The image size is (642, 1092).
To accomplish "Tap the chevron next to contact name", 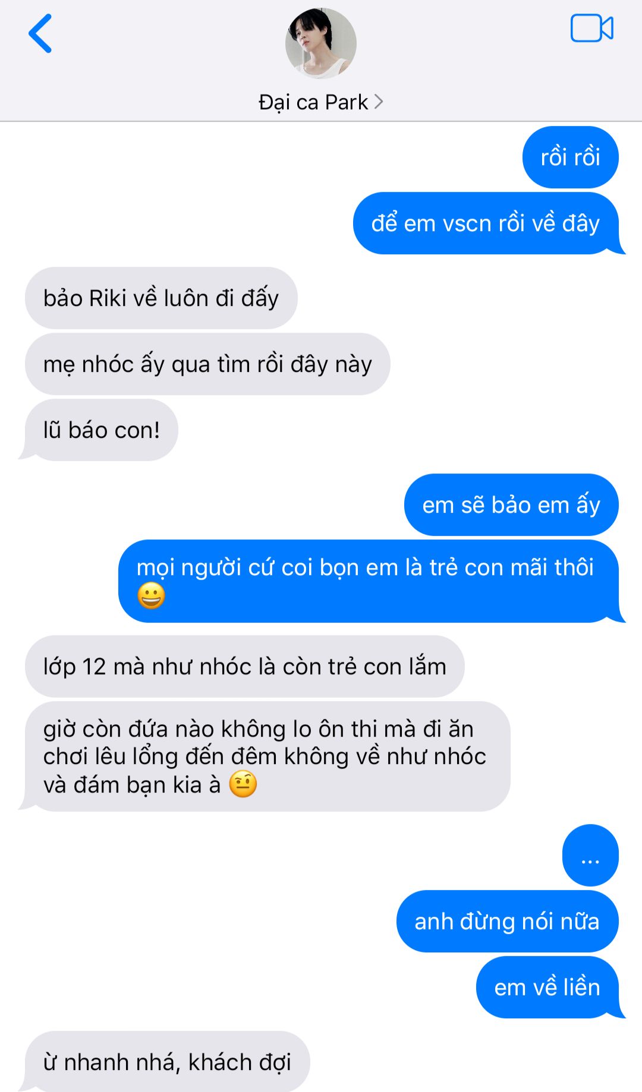I will point(379,102).
